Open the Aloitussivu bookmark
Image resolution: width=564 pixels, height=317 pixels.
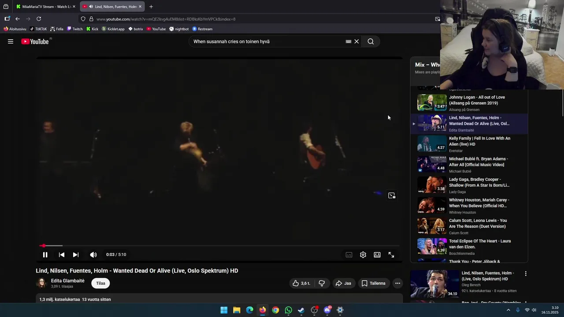[15, 29]
